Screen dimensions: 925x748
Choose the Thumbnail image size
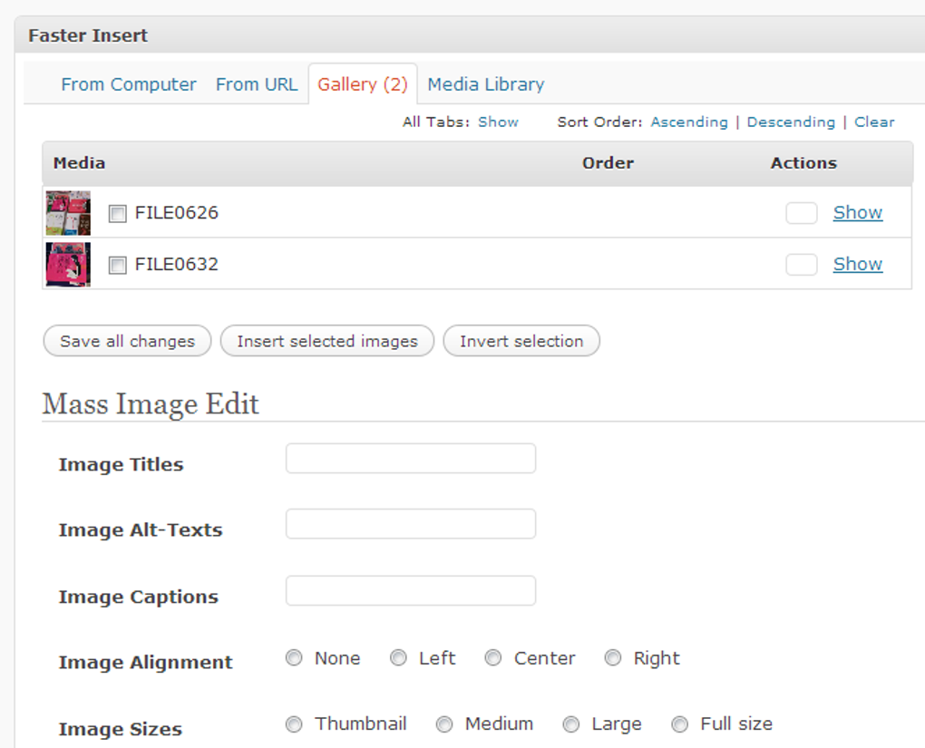click(x=294, y=724)
